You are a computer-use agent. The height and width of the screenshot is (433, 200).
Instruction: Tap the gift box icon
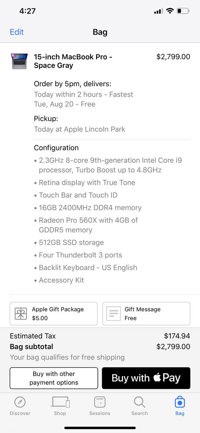[21, 314]
